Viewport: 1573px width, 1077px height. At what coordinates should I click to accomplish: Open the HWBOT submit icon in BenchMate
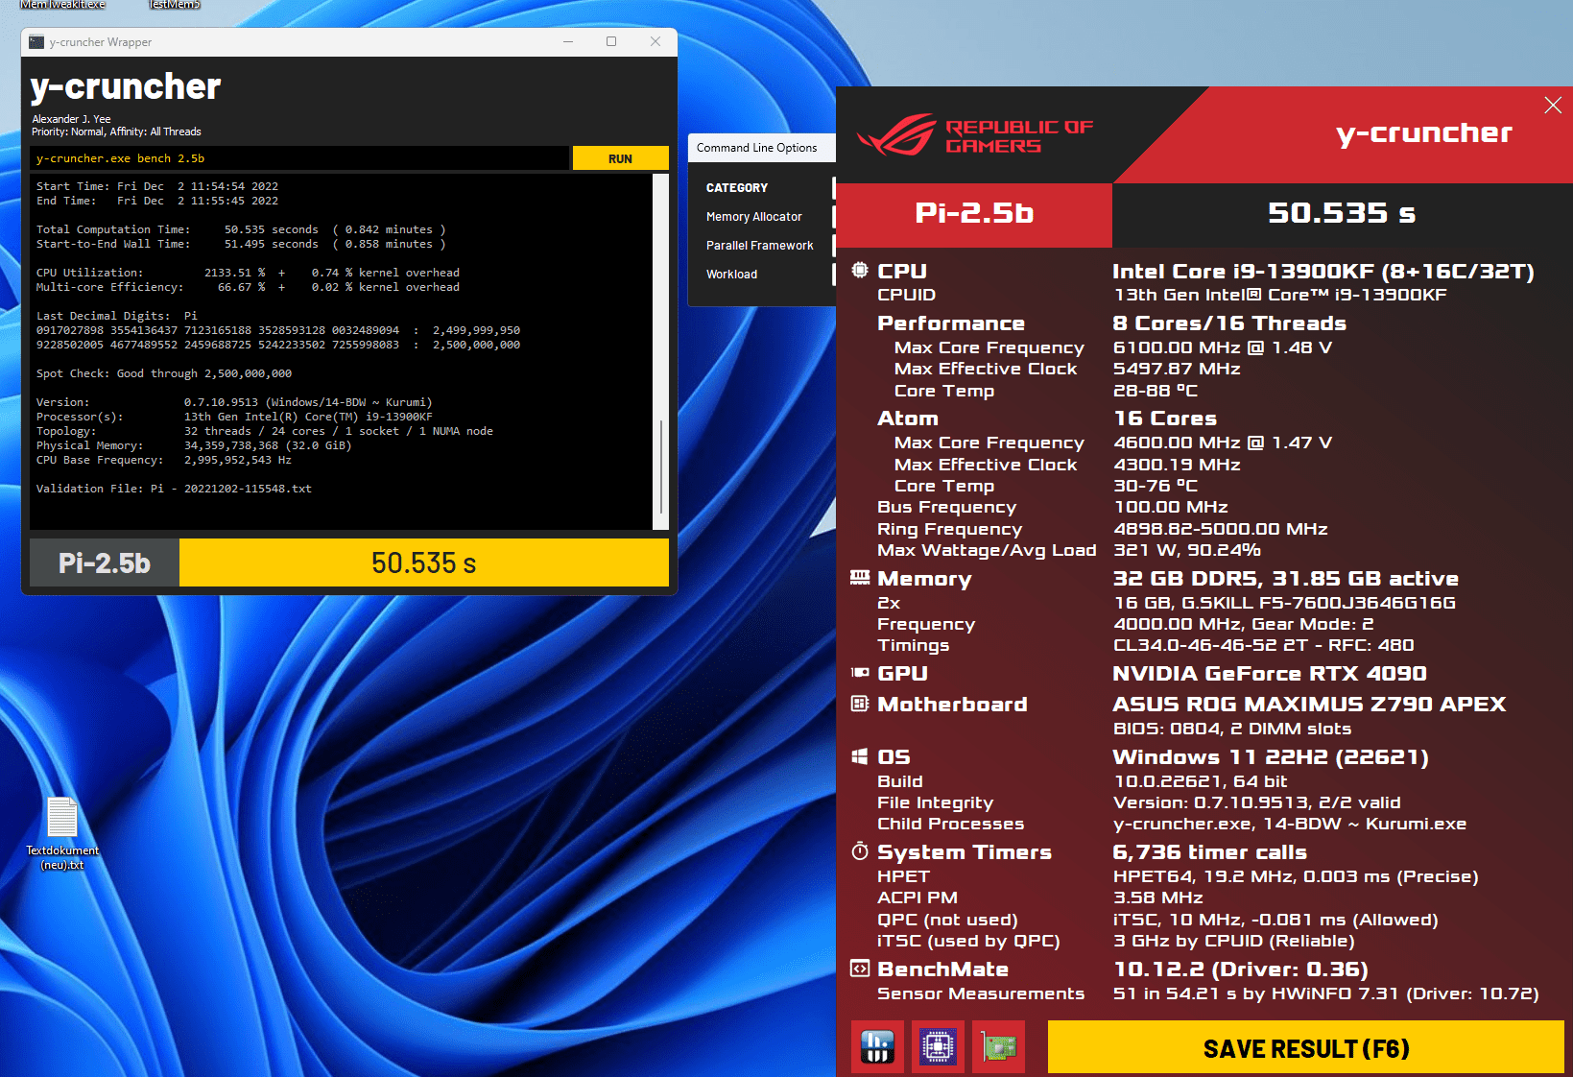(877, 1046)
